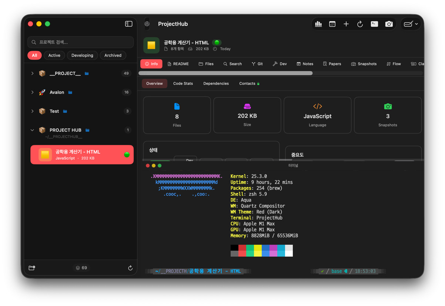Collapse the PROJECT HUB group
Viewport: 445px width, 306px height.
tap(33, 130)
